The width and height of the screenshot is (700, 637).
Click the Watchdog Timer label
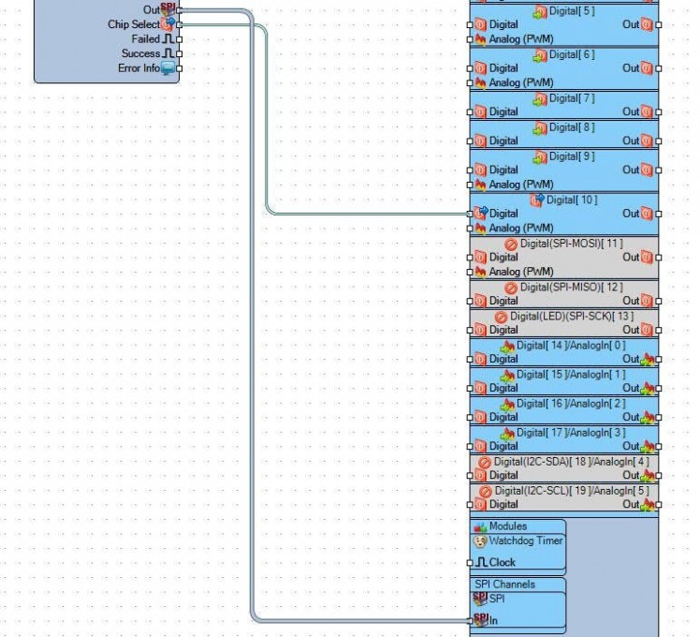[526, 541]
